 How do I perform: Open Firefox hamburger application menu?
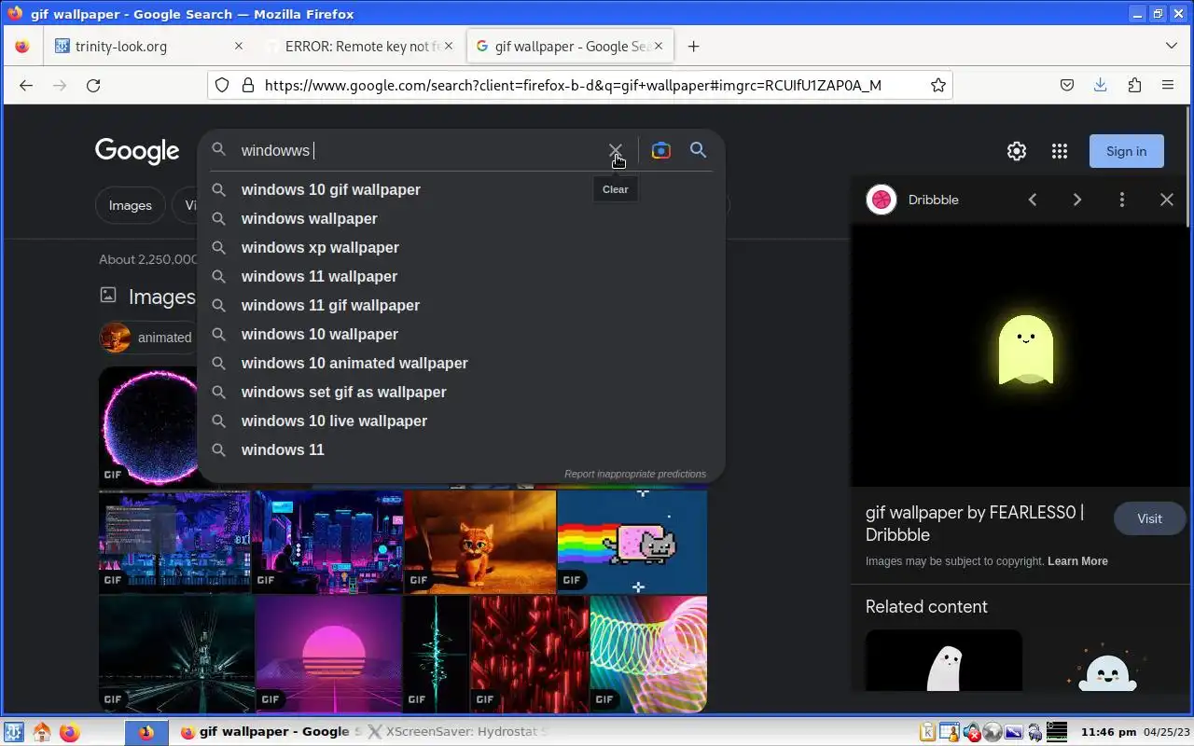coord(1168,85)
